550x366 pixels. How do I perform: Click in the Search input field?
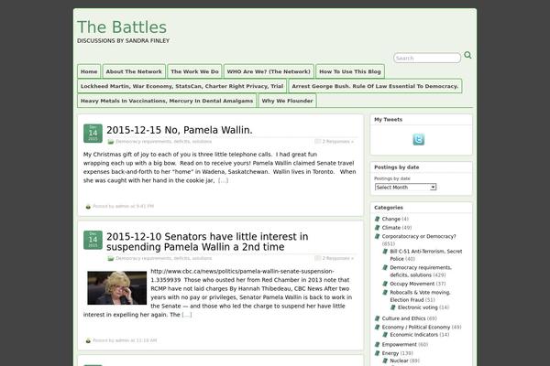click(427, 59)
